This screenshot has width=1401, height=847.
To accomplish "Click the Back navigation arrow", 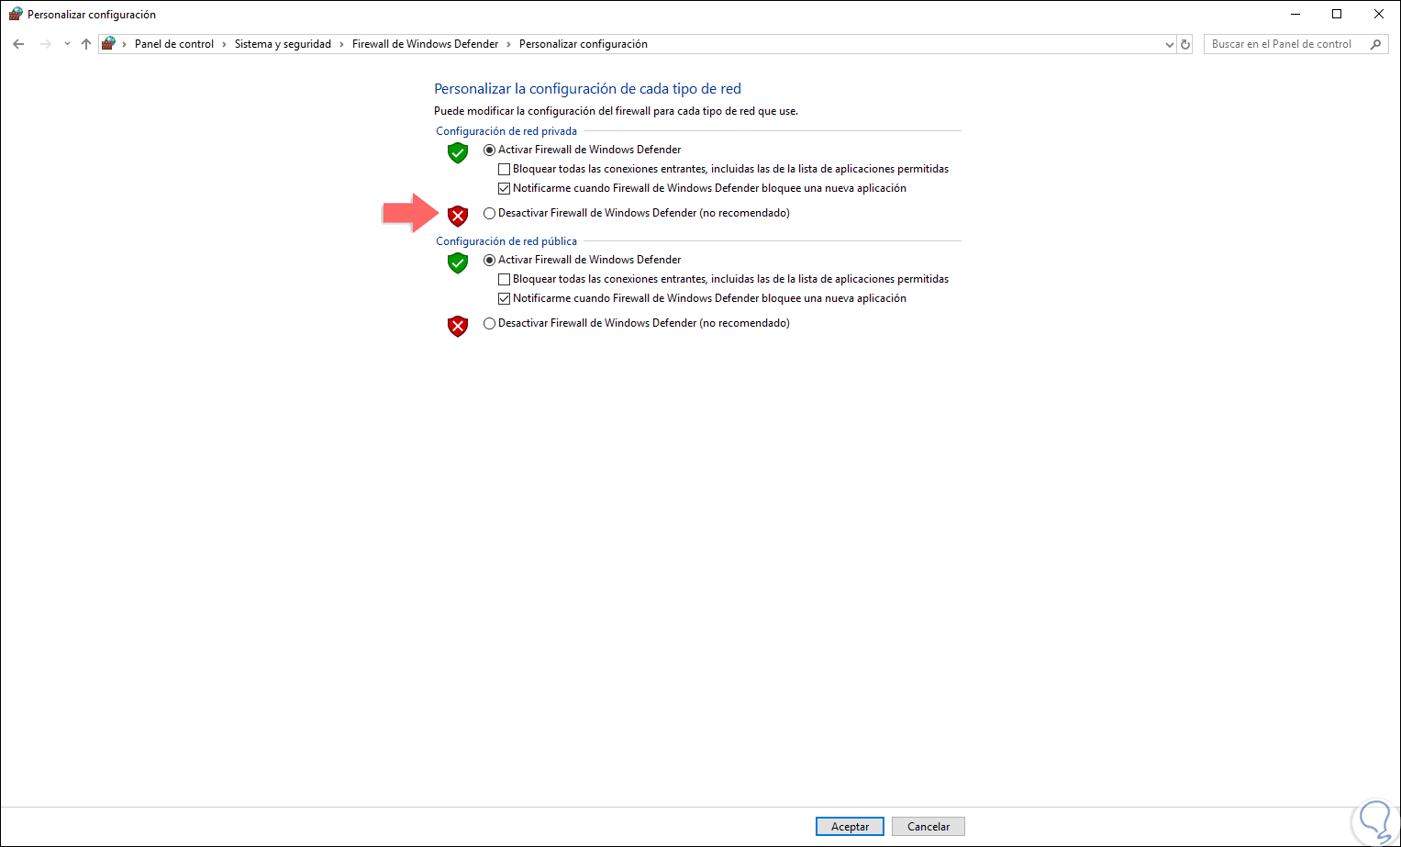I will point(18,44).
